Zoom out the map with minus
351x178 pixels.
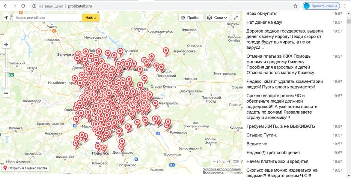(x=6, y=93)
